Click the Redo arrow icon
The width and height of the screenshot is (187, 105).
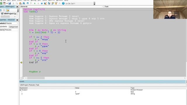(x=31, y=3)
